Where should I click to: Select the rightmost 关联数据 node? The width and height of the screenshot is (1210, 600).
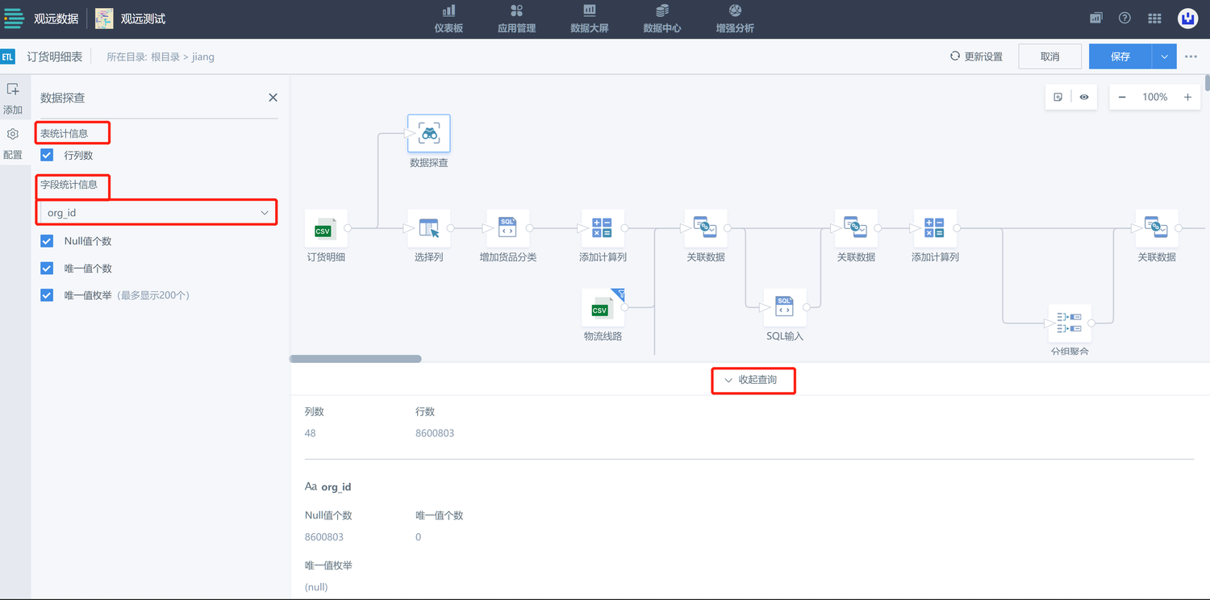click(x=1156, y=229)
